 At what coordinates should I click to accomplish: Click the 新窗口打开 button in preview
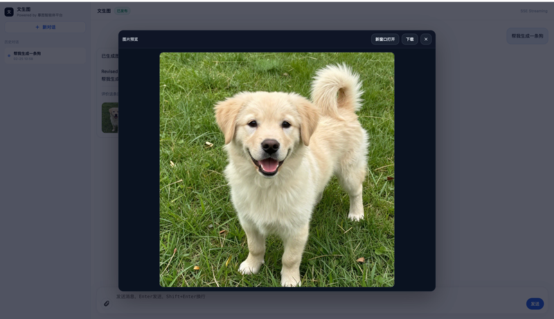click(x=385, y=39)
